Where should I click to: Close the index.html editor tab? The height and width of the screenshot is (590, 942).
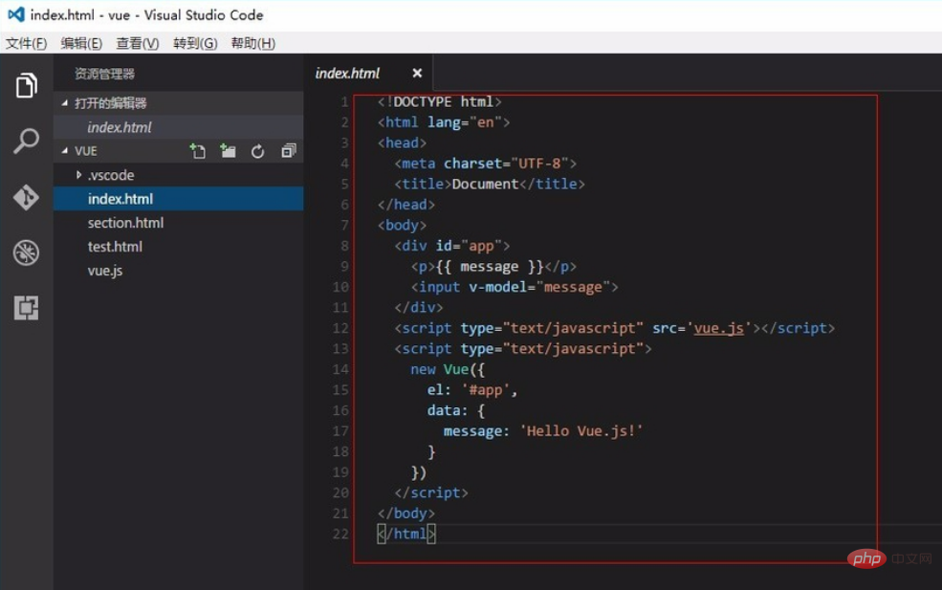(417, 73)
